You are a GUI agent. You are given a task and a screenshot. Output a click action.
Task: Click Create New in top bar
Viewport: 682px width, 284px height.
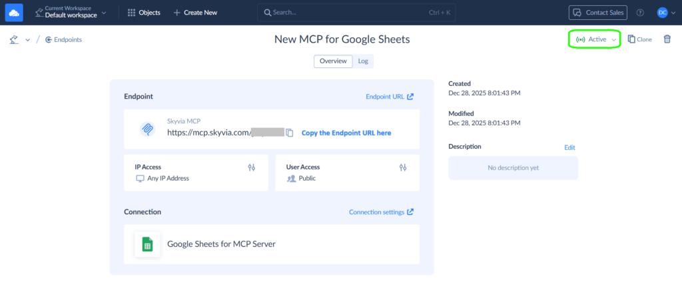tap(195, 13)
